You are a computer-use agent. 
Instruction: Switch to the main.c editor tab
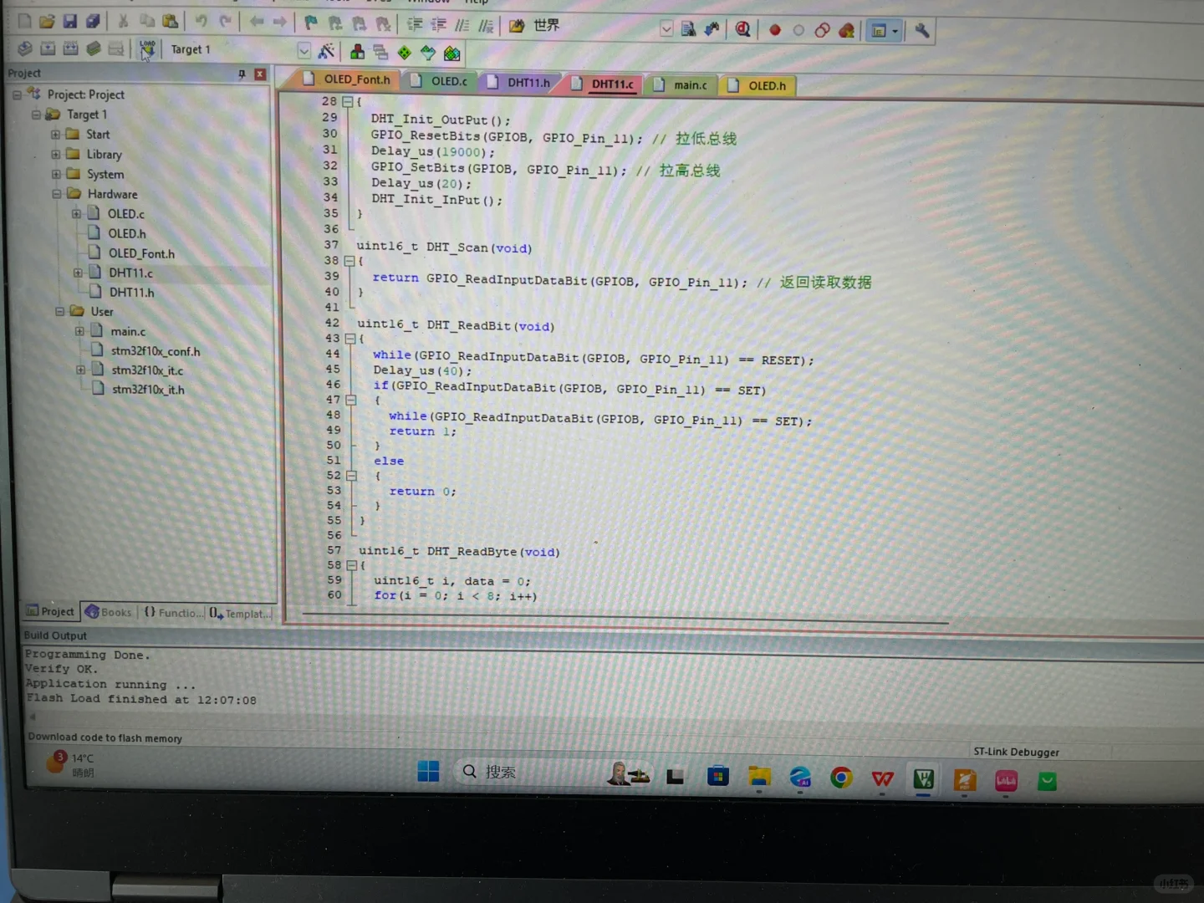tap(681, 84)
